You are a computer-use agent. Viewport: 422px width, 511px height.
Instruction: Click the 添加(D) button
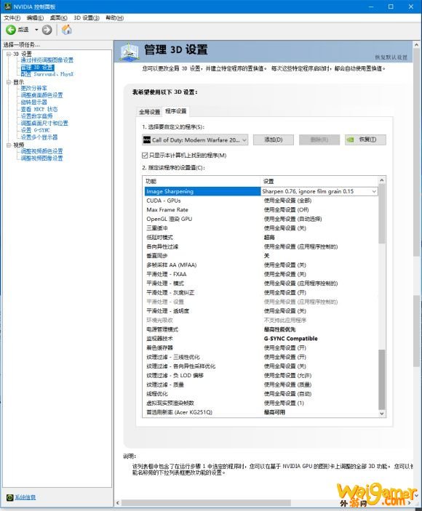click(274, 140)
